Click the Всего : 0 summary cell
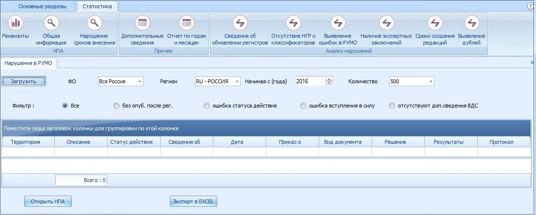This screenshot has height=215, width=536. tap(81, 180)
